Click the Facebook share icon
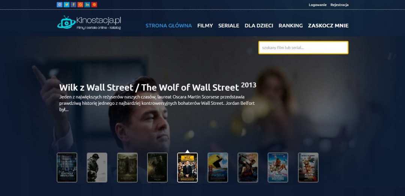 (73, 5)
